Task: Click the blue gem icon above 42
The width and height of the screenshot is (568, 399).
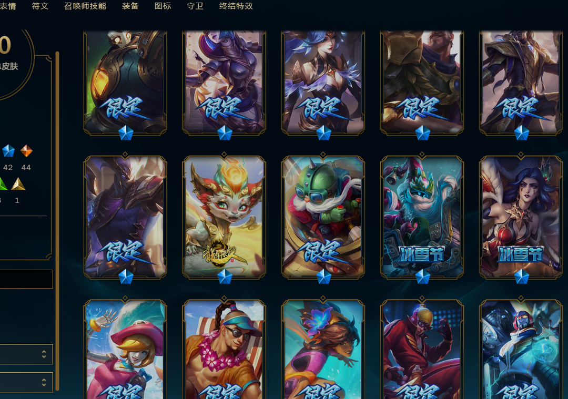Action: pos(8,151)
